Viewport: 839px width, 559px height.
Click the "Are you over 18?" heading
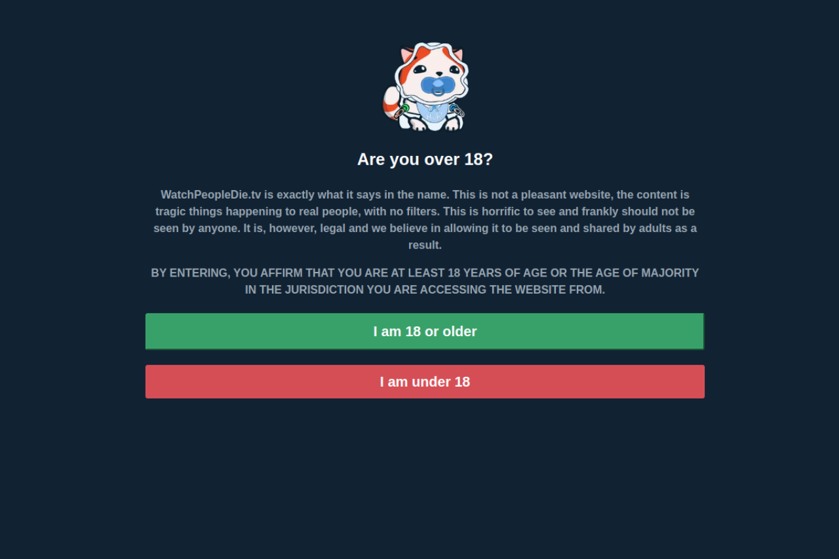click(425, 159)
